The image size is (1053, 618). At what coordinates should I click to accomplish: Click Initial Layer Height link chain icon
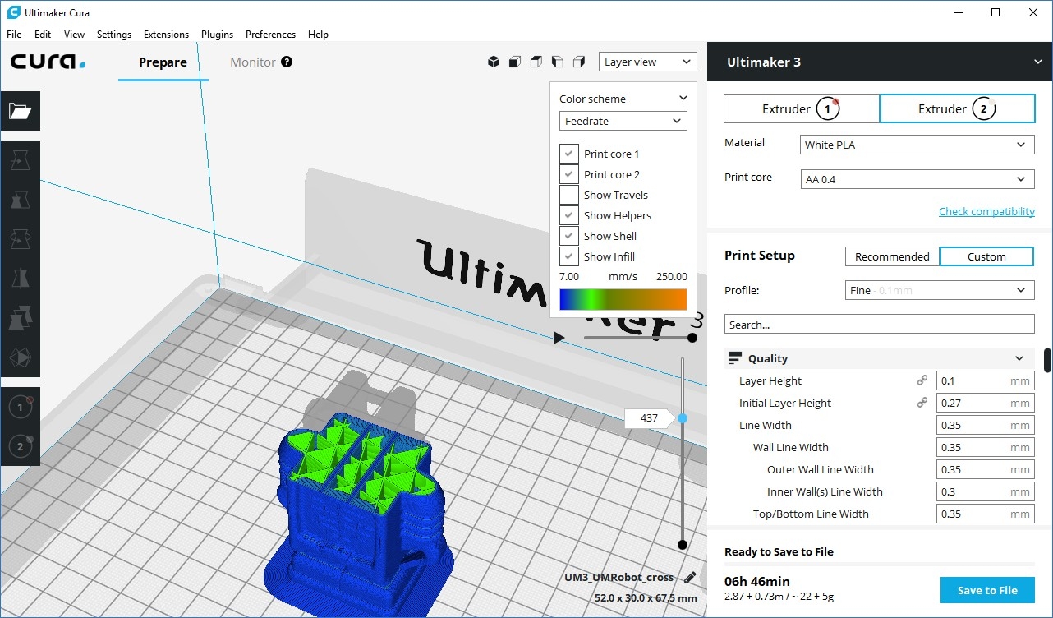coord(922,403)
